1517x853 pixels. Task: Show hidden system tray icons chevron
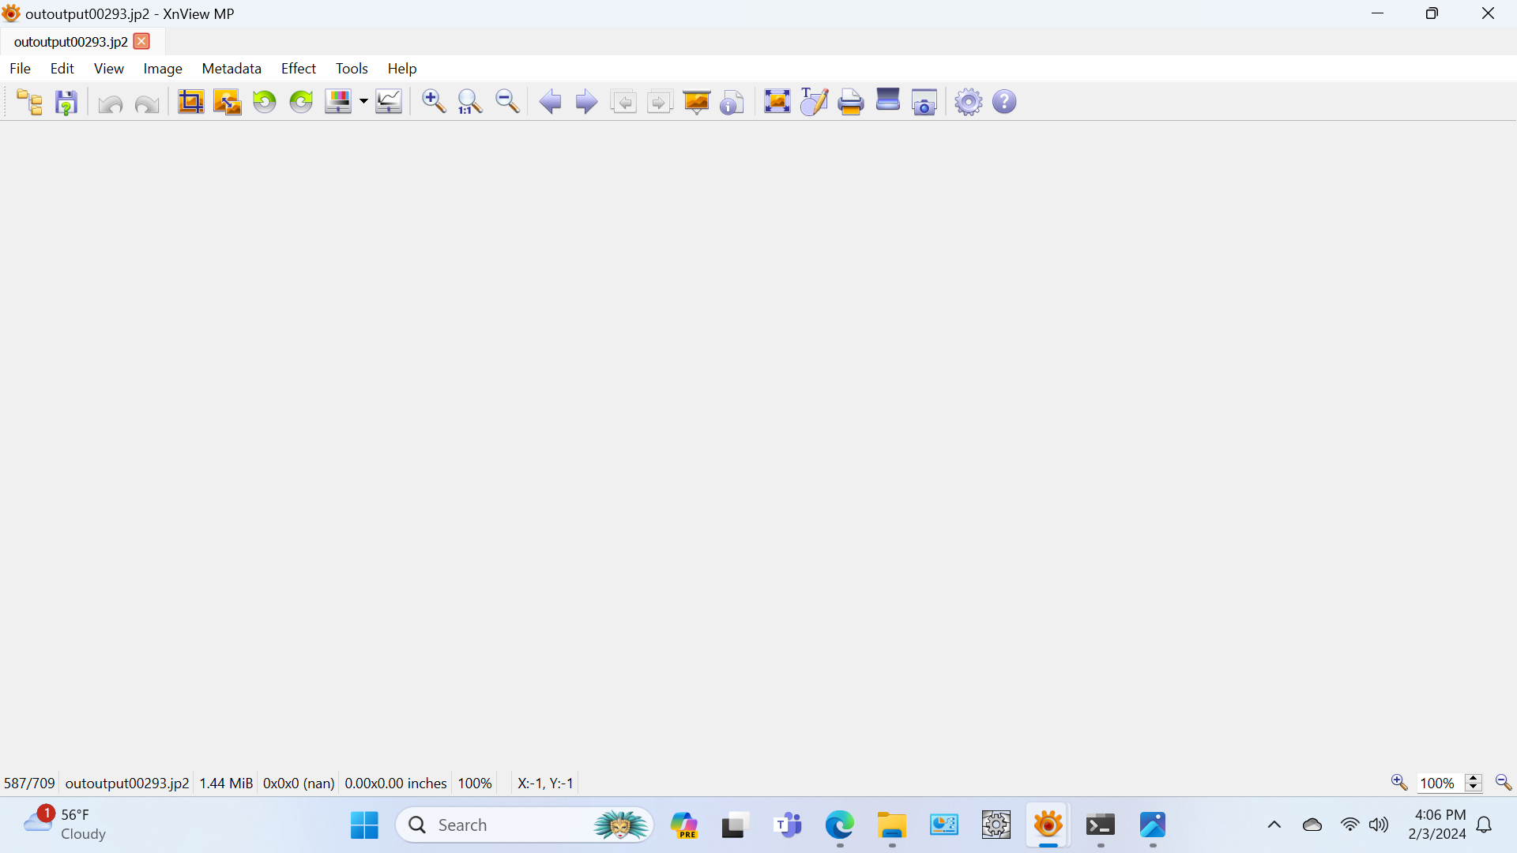click(x=1274, y=825)
